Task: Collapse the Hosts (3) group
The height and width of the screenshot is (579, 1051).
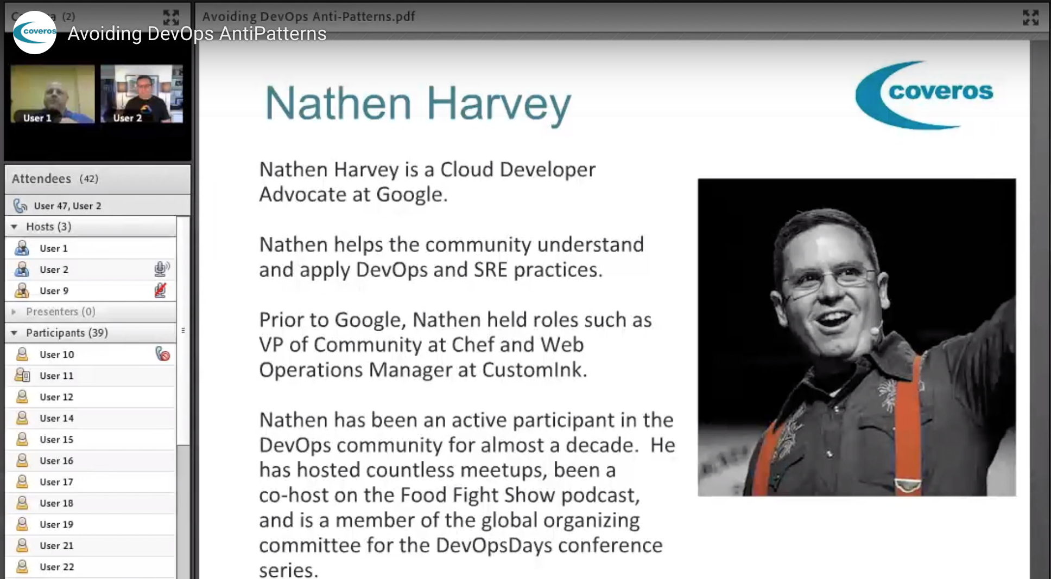Action: [x=15, y=227]
